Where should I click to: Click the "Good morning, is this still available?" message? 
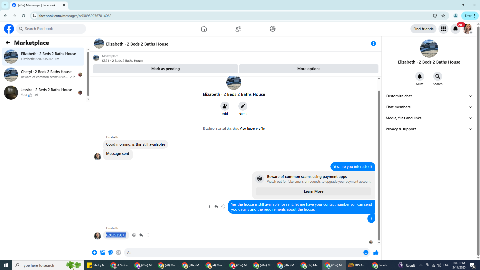click(136, 144)
